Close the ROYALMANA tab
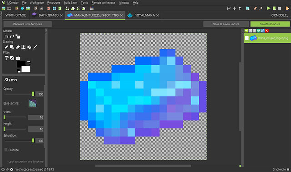The image size is (291, 172). click(x=158, y=15)
